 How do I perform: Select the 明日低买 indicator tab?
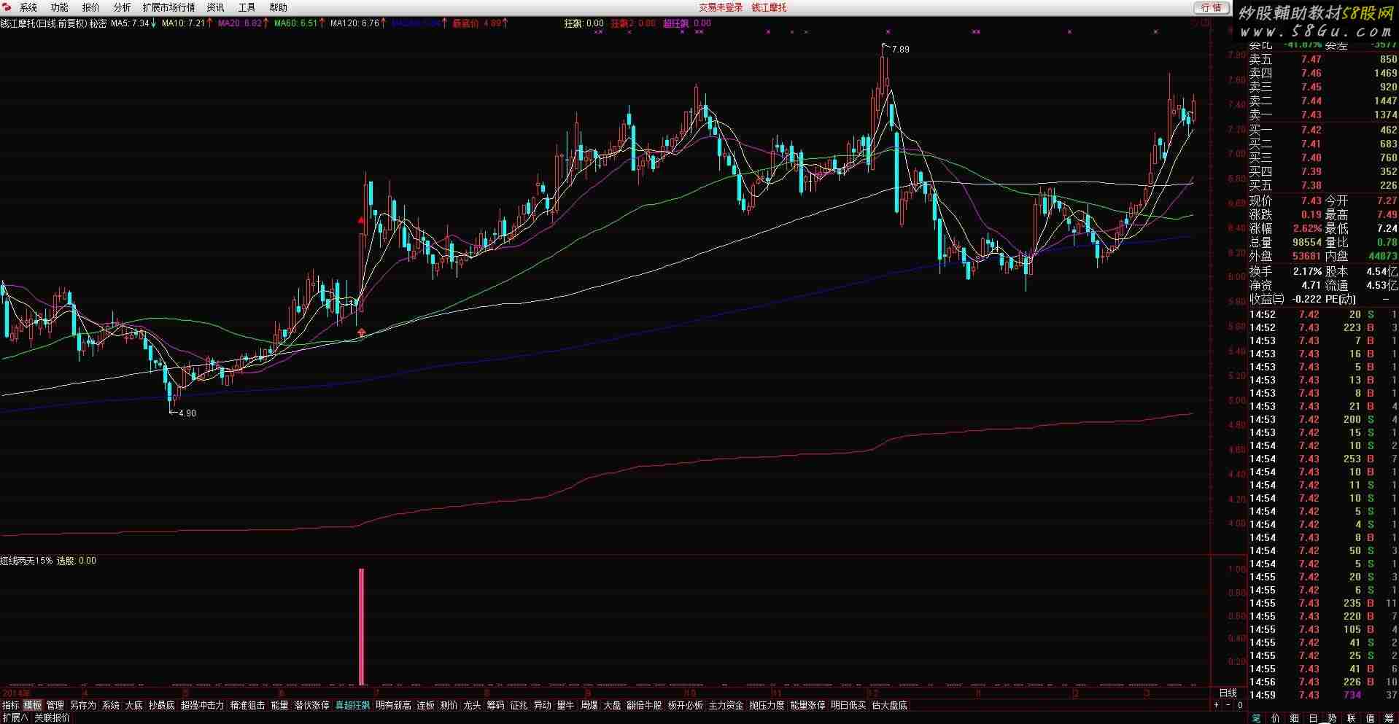849,705
